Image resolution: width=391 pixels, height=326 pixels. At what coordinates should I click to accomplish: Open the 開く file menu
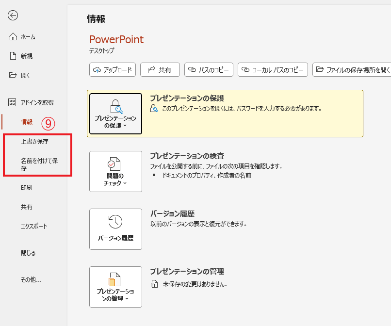pos(19,75)
